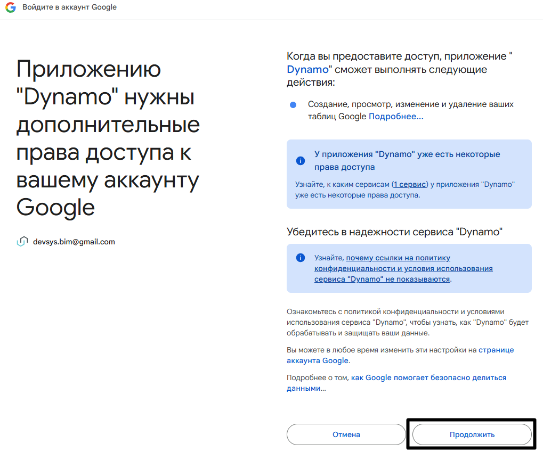
Task: Open link about privacy policy links not shown
Action: point(403,268)
